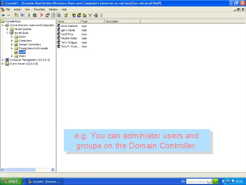Expand the Event Viewer tree node
This screenshot has height=185, width=246.
click(x=3, y=64)
